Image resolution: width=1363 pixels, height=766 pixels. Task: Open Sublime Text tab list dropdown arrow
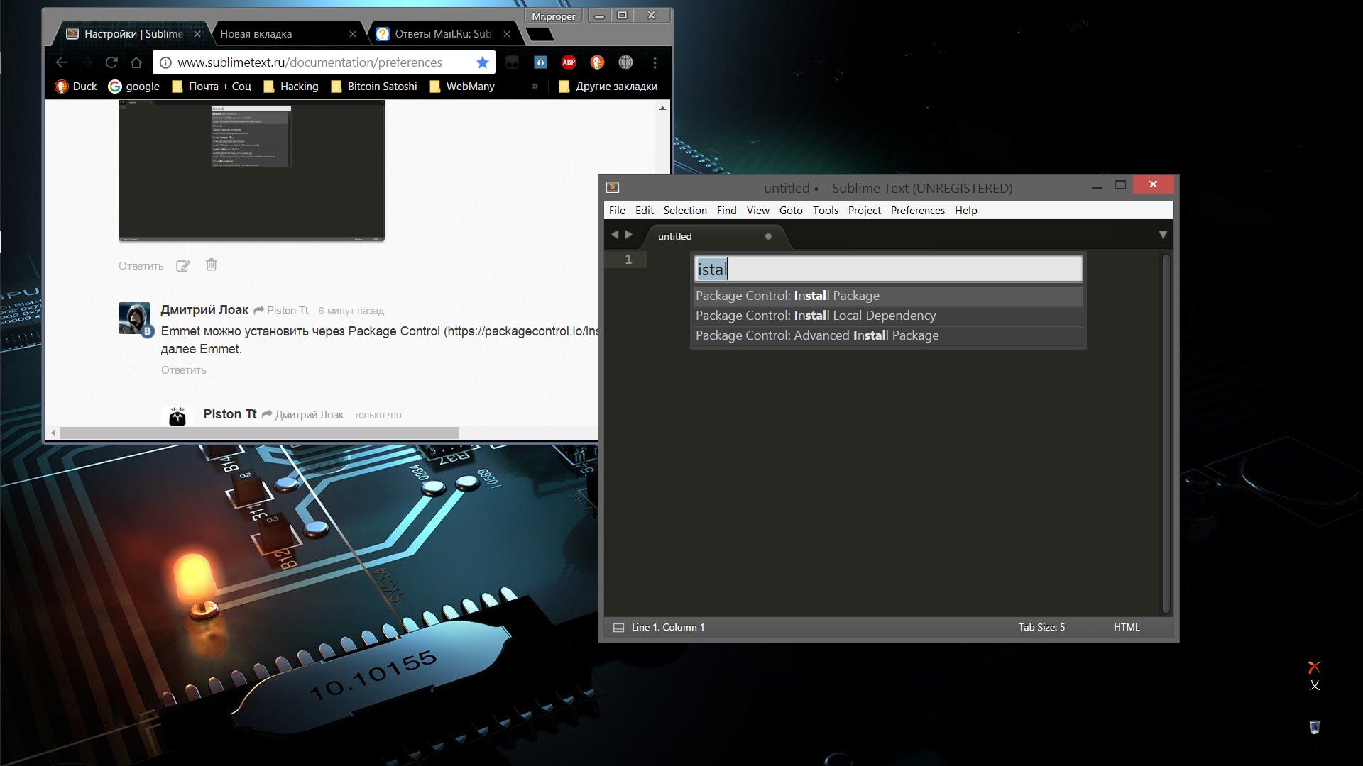pos(1163,235)
